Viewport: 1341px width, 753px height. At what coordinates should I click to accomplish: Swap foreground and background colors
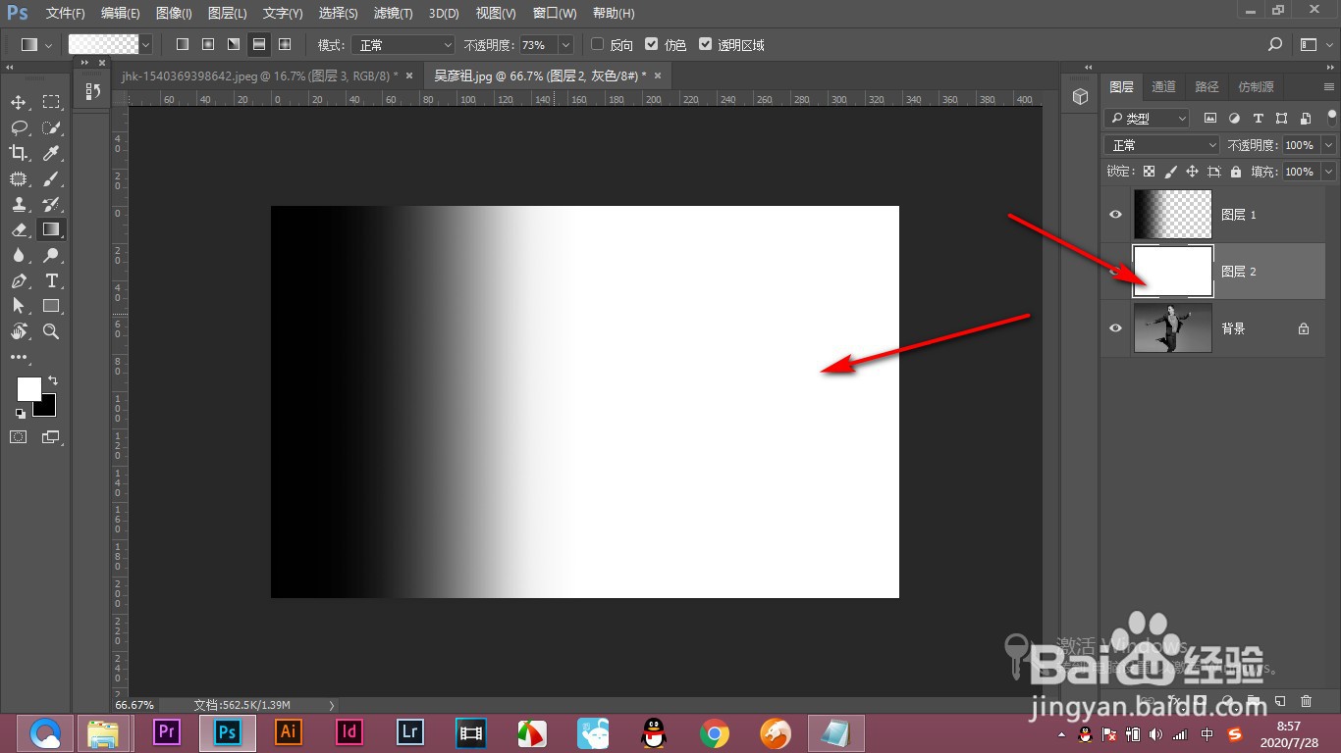tap(53, 379)
